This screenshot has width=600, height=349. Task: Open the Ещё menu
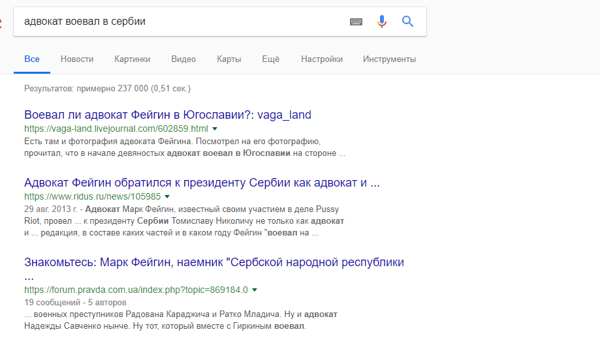pos(270,59)
